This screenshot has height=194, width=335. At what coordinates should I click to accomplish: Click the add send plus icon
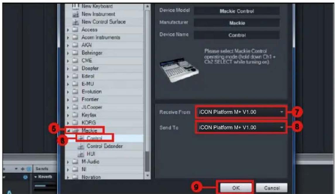pos(23,169)
